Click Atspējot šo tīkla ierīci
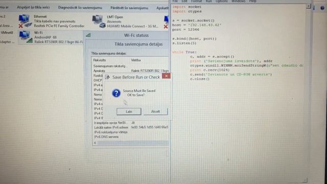This screenshot has width=327, height=184. 33,7
